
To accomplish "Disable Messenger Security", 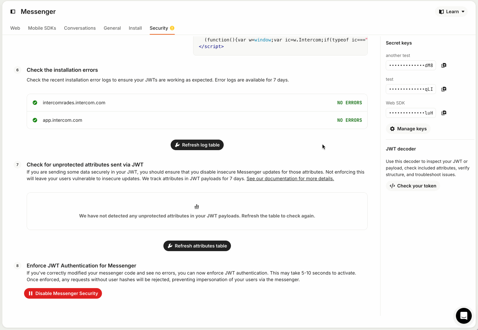I will pos(63,293).
